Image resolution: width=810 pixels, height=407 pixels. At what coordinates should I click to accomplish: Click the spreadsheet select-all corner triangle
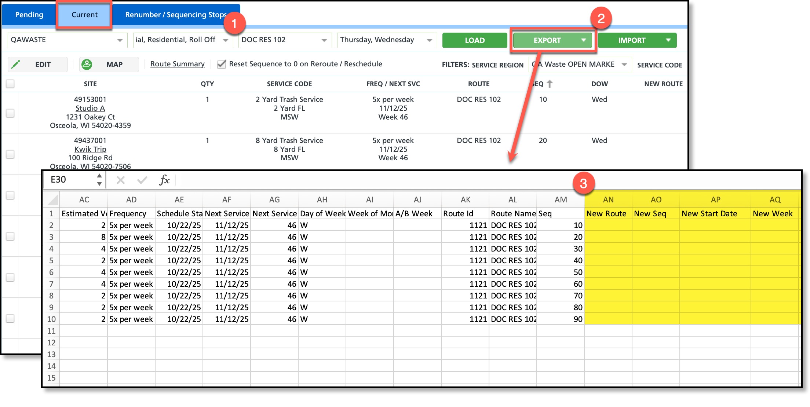pyautogui.click(x=52, y=200)
